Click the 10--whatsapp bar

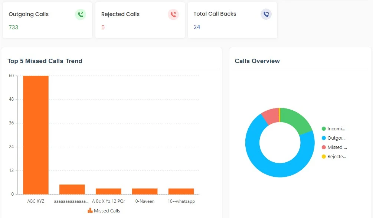pos(181,191)
